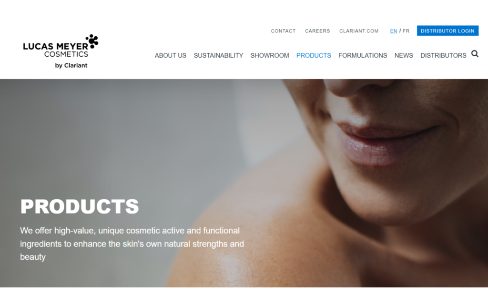
Task: Click the hero description paragraph text
Action: tap(132, 244)
